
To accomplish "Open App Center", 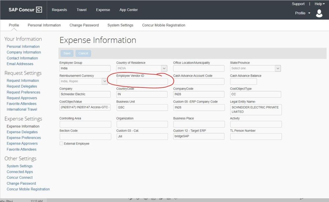I will pos(129,10).
